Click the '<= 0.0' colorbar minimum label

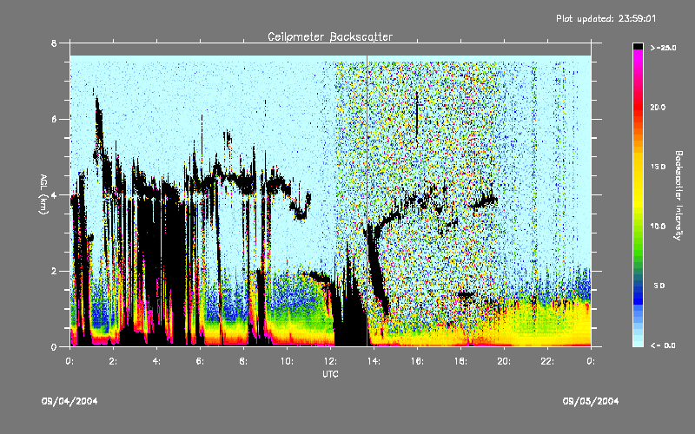point(663,345)
